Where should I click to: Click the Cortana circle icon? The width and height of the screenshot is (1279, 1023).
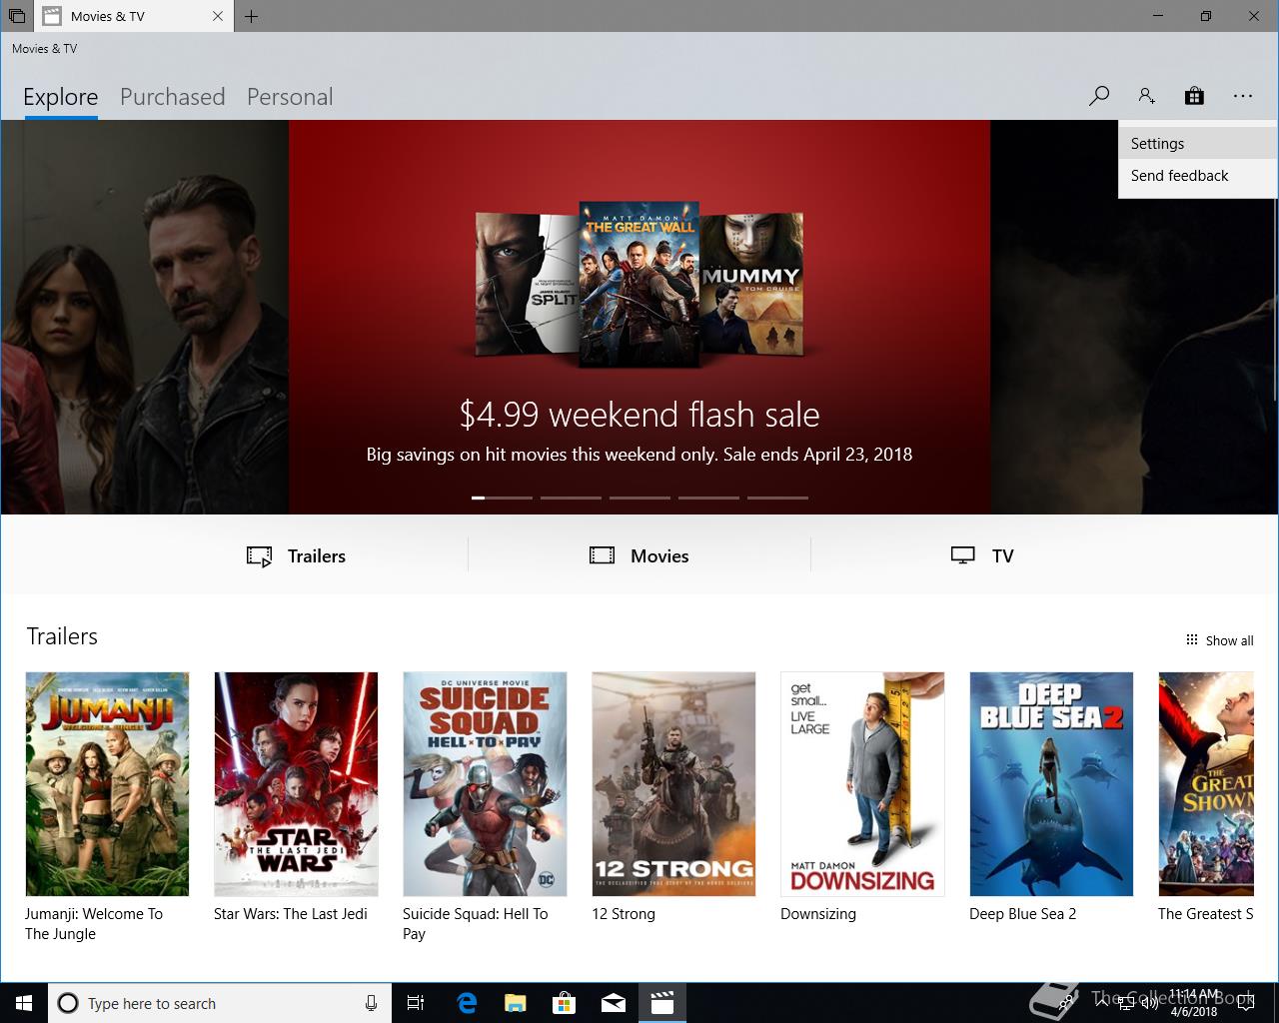point(68,1003)
